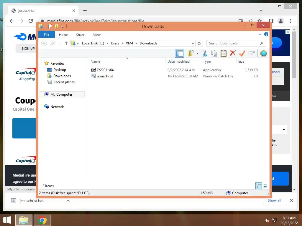The width and height of the screenshot is (302, 226).
Task: Open Chrome profile avatar button
Action: point(281,21)
